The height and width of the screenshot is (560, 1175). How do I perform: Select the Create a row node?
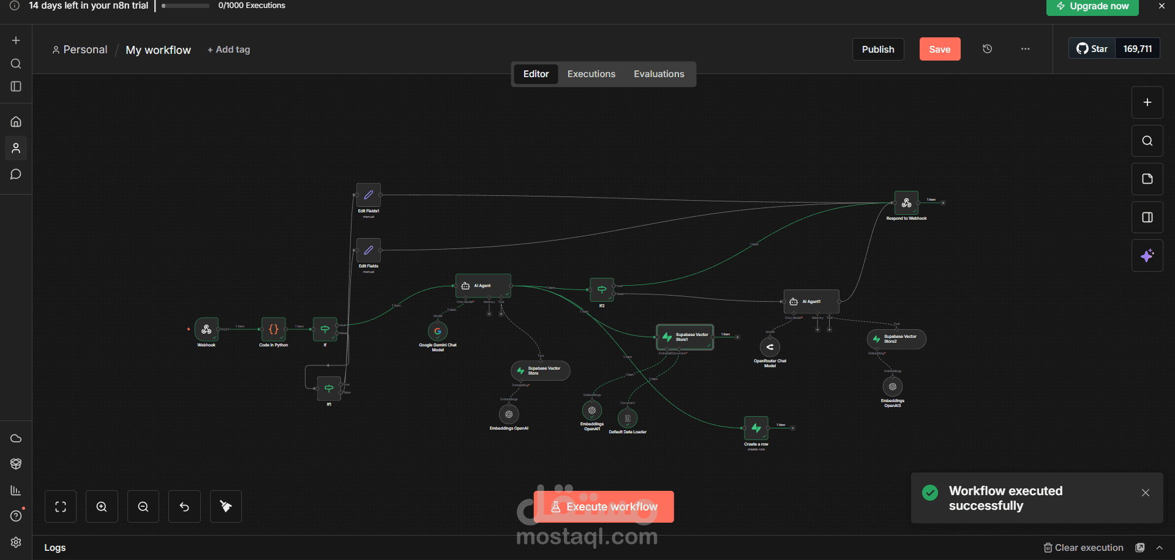[x=756, y=428]
